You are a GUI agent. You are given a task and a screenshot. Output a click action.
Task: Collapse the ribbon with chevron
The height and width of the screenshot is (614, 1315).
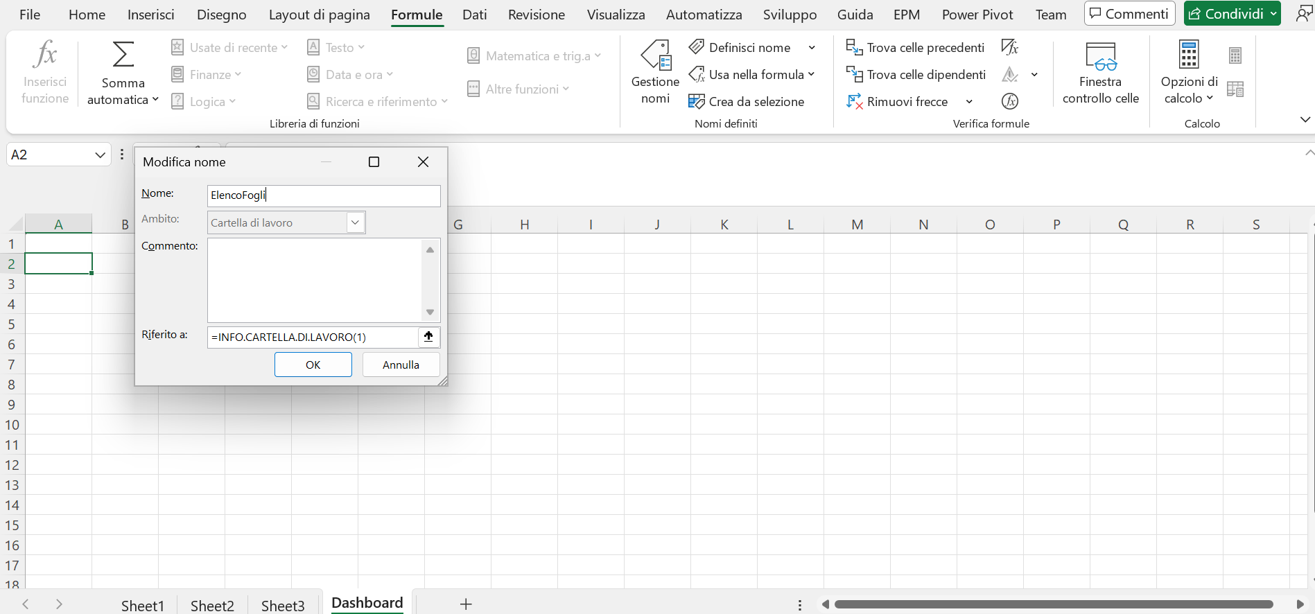[1305, 119]
